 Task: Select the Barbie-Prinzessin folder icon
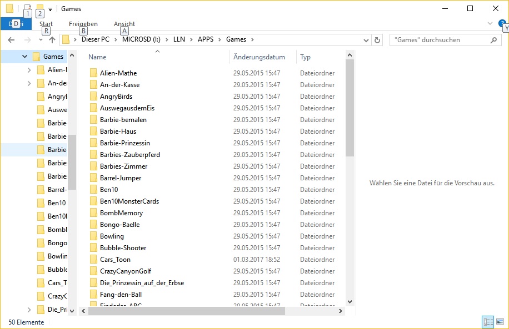coord(93,143)
